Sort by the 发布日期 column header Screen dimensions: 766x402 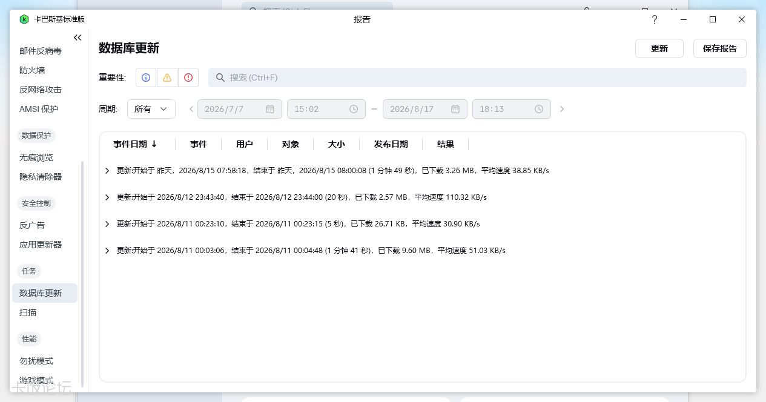(391, 144)
